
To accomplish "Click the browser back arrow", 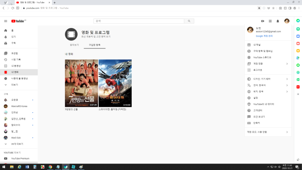I will coord(4,8).
